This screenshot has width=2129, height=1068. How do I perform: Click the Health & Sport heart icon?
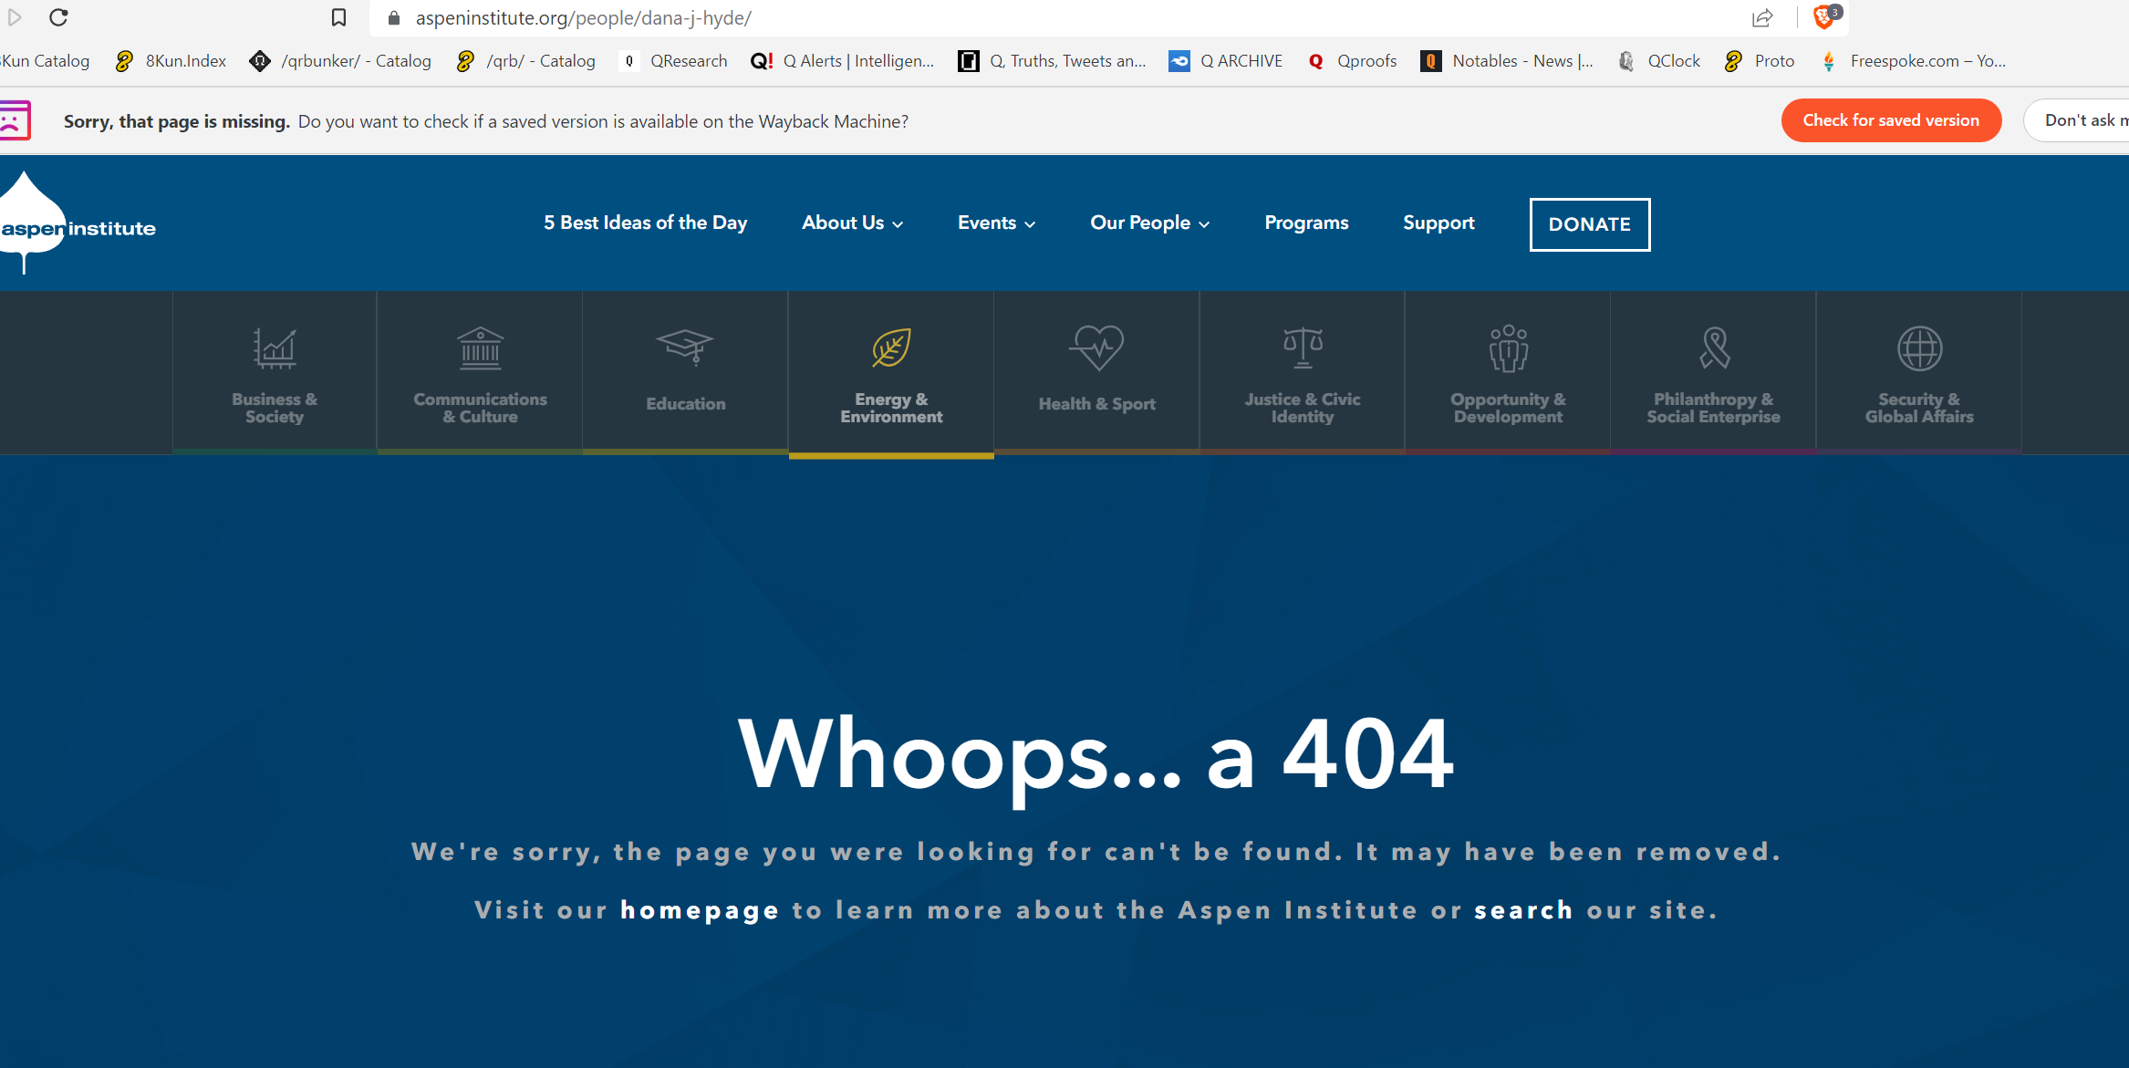click(1096, 347)
